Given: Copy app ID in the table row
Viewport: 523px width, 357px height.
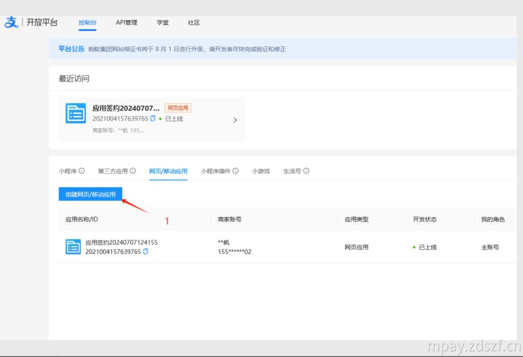Looking at the screenshot, I should pos(146,252).
